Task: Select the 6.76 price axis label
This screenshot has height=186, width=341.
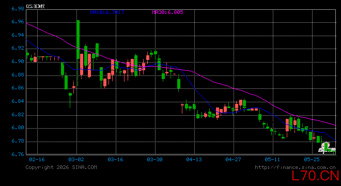Action: [x=18, y=154]
